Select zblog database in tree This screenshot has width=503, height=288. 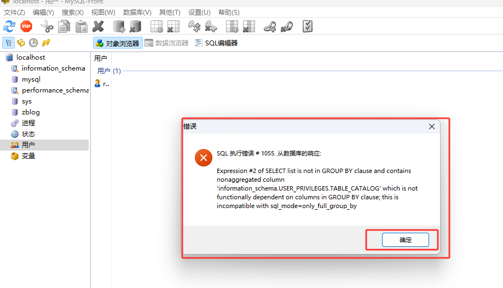(x=31, y=112)
